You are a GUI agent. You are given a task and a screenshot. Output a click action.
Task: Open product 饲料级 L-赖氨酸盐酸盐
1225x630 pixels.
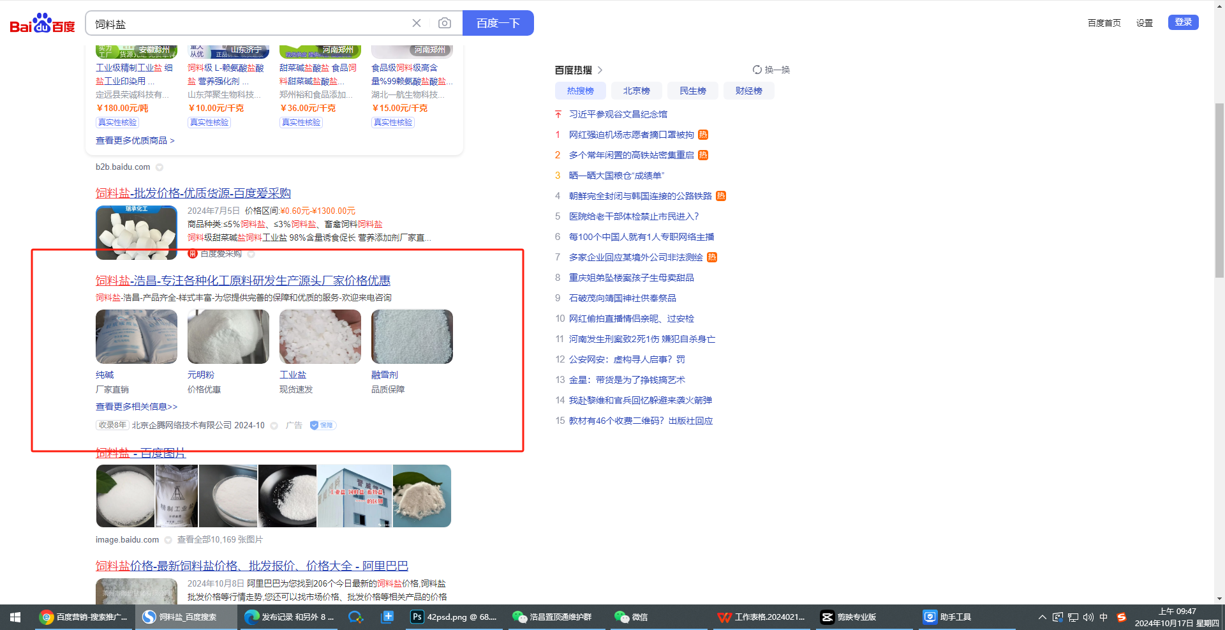click(226, 74)
